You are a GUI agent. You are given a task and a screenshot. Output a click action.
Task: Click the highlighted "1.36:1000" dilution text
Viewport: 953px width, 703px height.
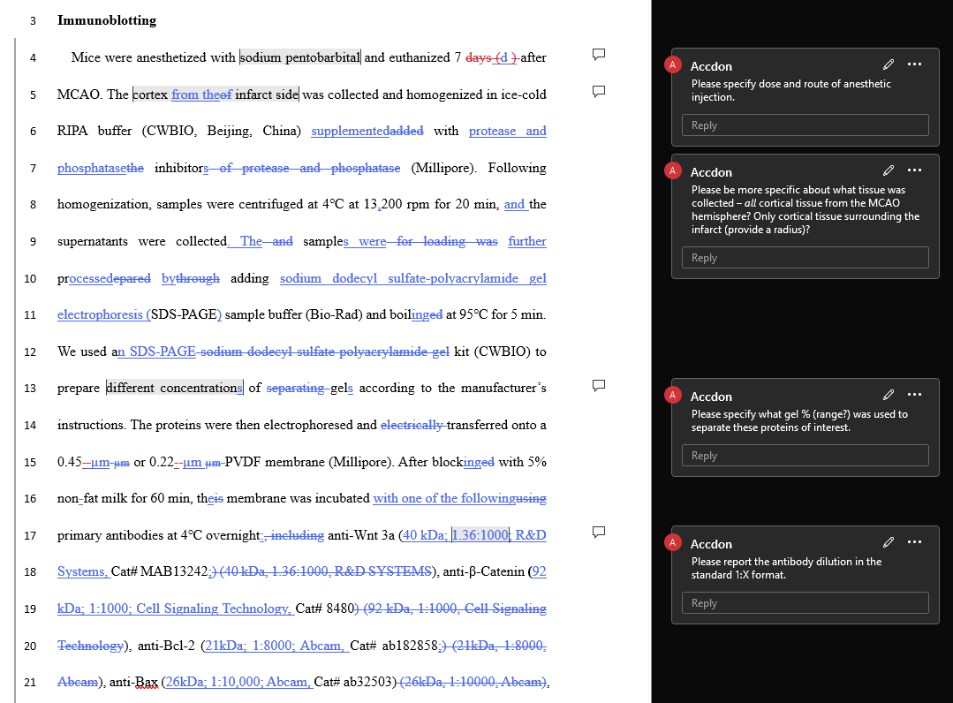(x=480, y=535)
